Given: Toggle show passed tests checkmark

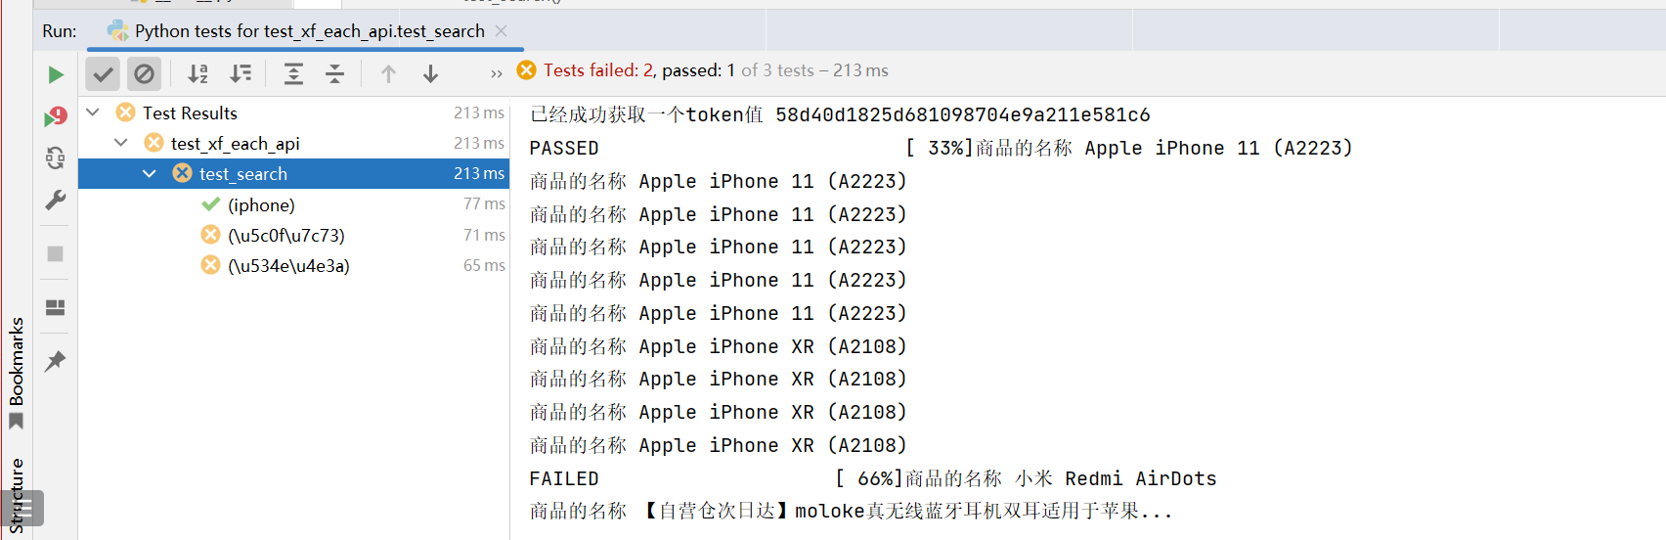Looking at the screenshot, I should [x=103, y=73].
